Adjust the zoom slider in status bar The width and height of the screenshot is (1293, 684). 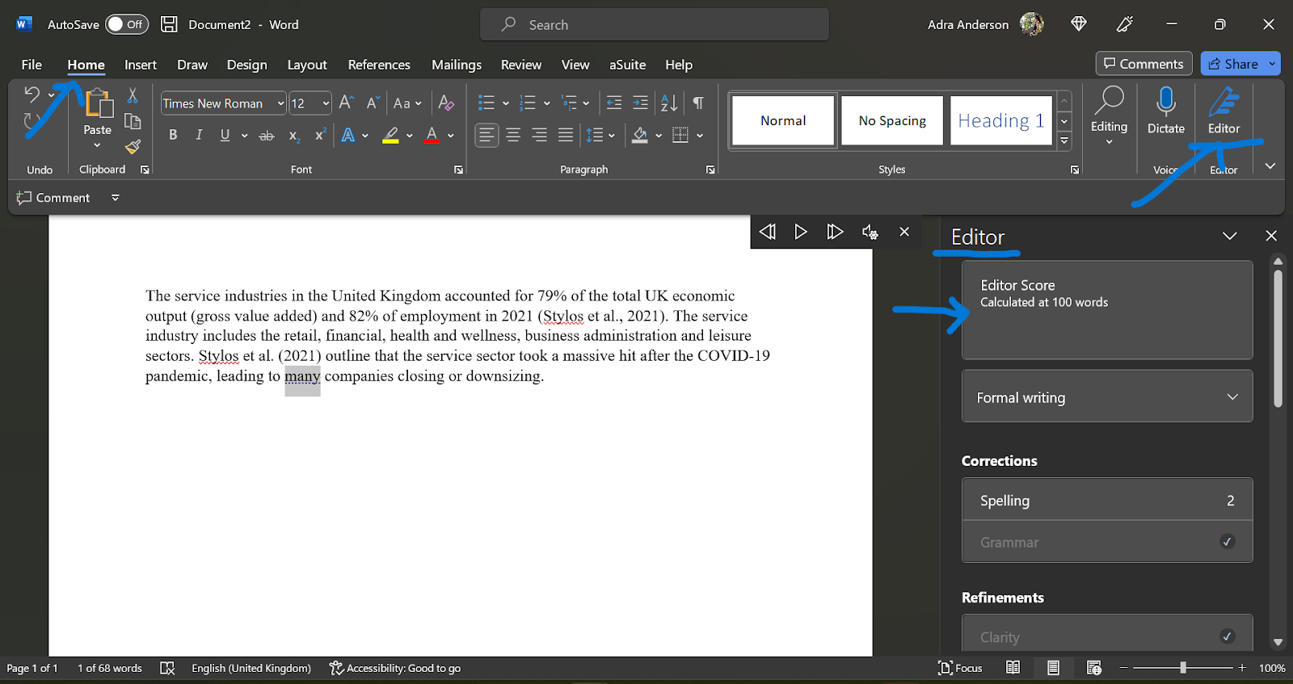(1182, 668)
